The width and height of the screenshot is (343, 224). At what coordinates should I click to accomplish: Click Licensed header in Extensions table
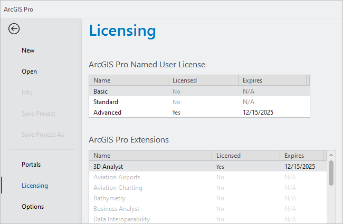click(246, 156)
